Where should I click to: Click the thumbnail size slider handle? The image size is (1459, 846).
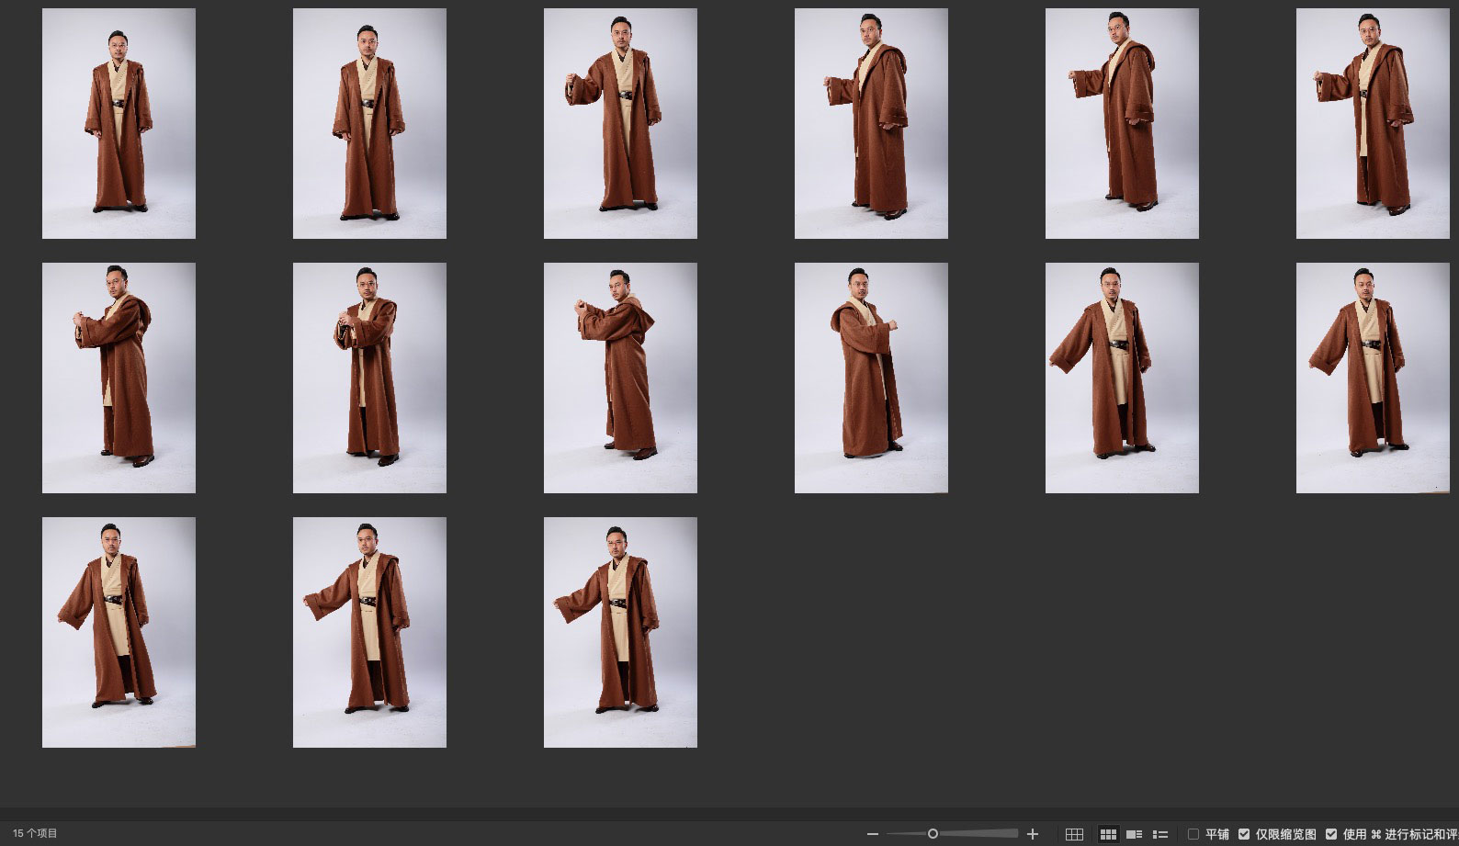click(933, 834)
